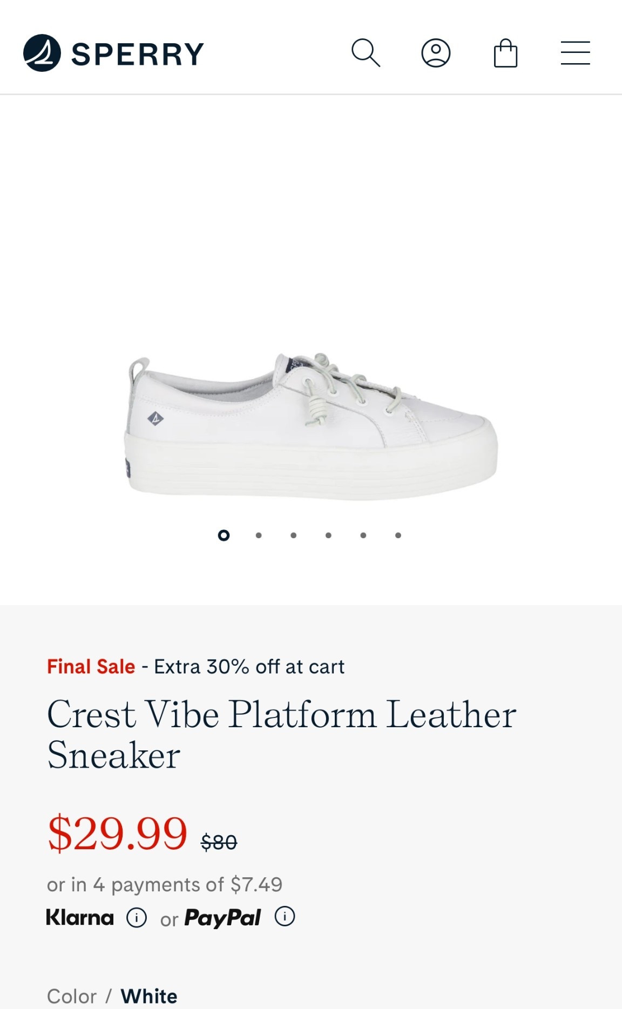Select the second carousel dot
This screenshot has width=622, height=1009.
point(259,535)
